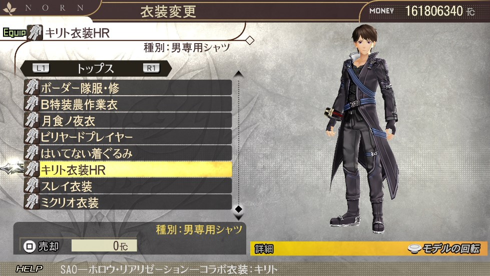Viewport: 490px width, 276px height.
Task: Click the shirt icon beside ビリヤードプレイヤー
Action: click(x=32, y=137)
